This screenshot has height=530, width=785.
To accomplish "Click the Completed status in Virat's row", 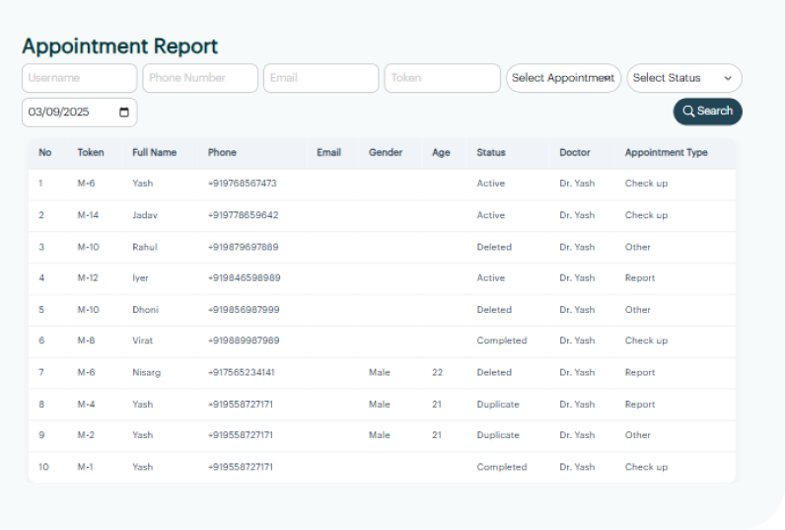I will 502,341.
